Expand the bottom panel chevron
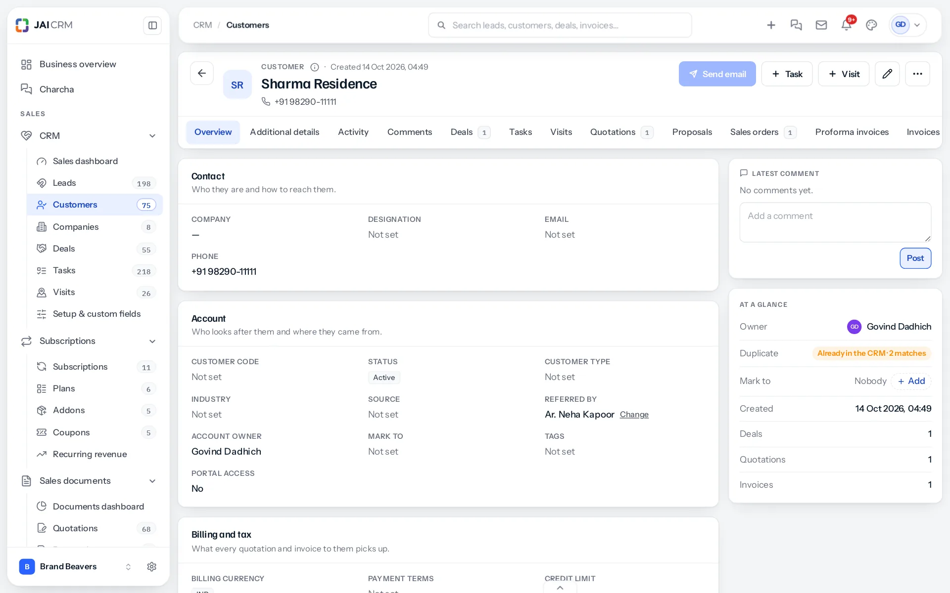 560,588
